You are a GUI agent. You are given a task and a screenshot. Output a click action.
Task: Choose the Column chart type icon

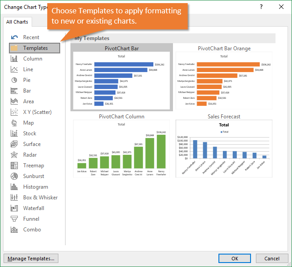(14, 59)
